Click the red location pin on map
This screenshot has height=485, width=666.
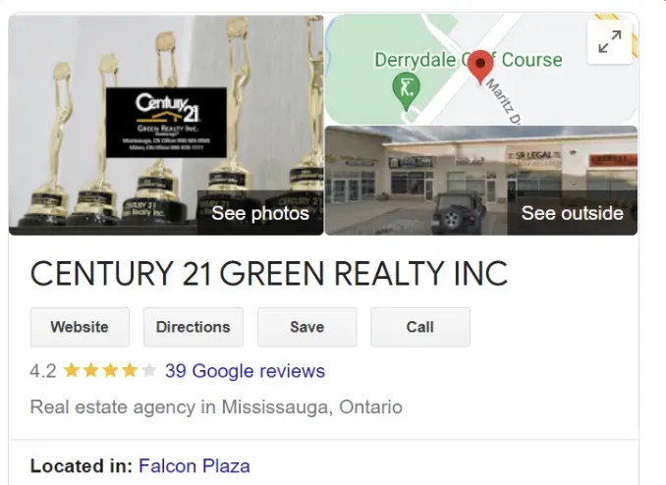[480, 67]
